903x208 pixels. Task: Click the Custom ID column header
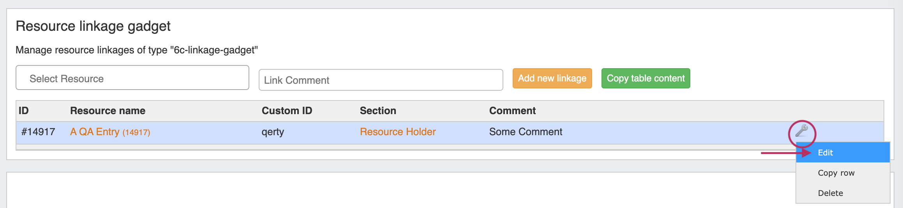(287, 111)
